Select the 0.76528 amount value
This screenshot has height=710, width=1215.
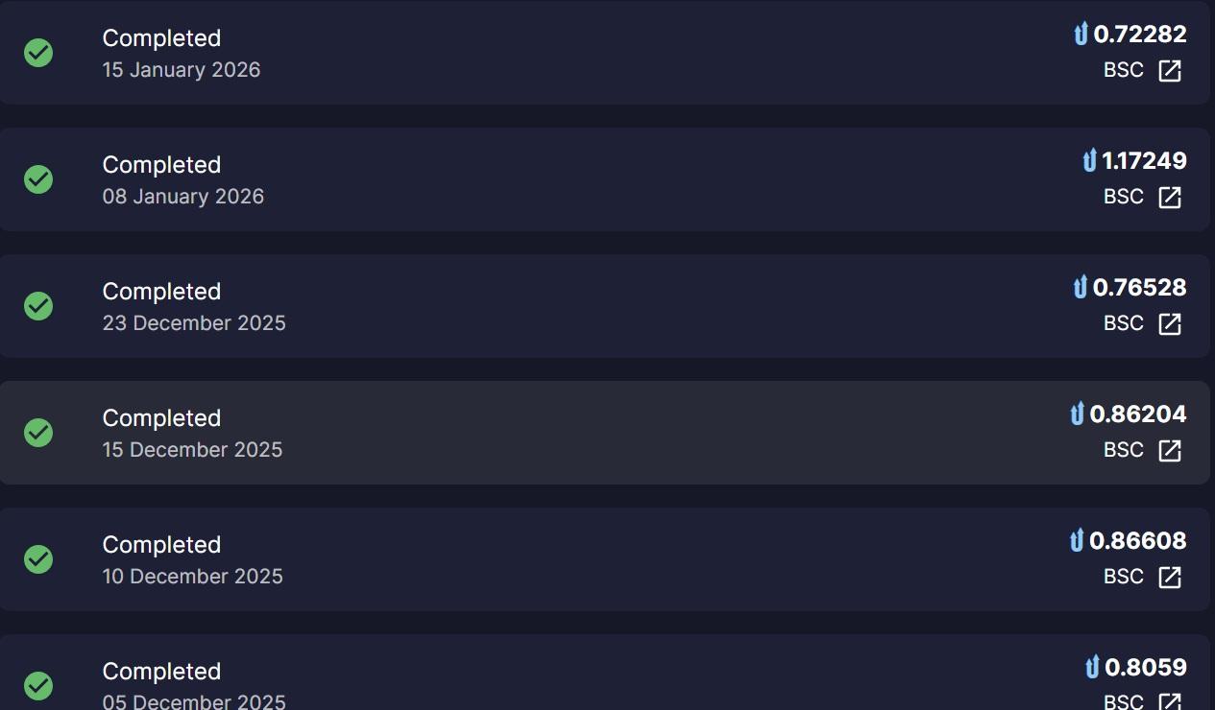(1139, 288)
